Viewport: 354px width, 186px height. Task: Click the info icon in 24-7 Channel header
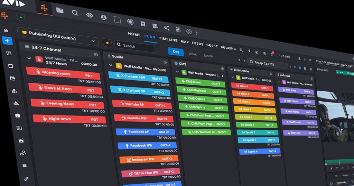[x=96, y=55]
